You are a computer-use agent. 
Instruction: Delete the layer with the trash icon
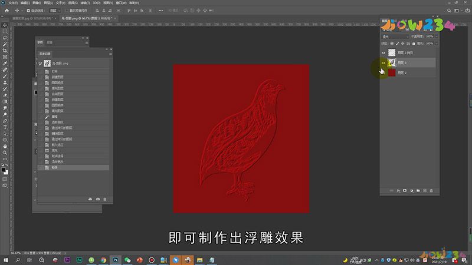431,190
